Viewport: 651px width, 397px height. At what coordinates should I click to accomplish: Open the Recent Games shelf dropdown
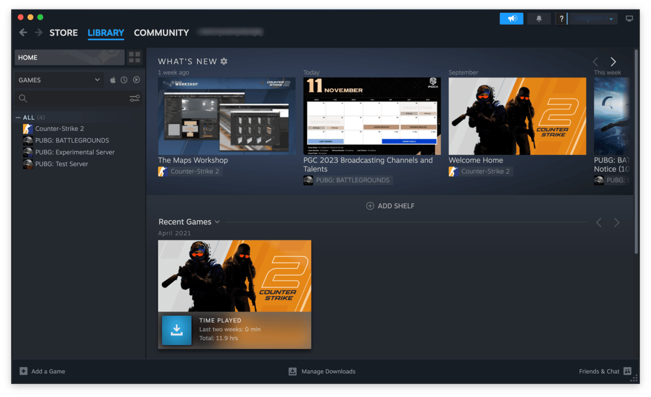[x=217, y=222]
